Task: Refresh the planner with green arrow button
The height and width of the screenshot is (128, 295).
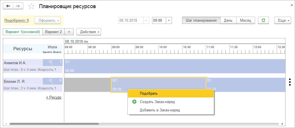Action: click(263, 20)
